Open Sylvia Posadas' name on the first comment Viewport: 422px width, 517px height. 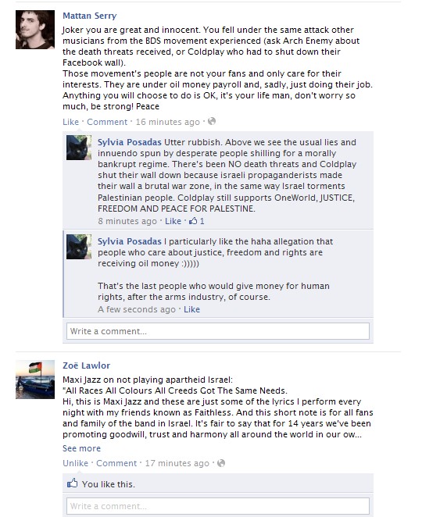point(130,142)
